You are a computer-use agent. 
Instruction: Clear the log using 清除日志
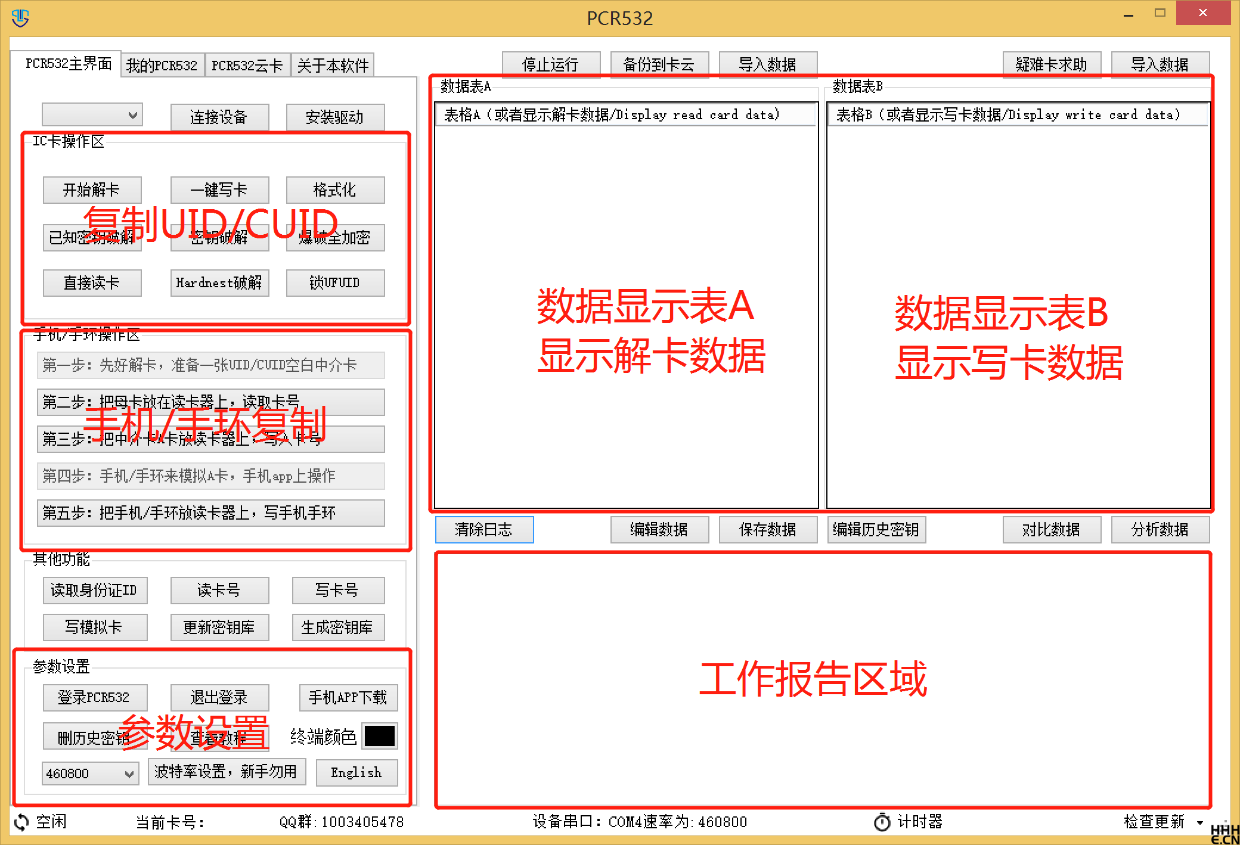coord(483,530)
